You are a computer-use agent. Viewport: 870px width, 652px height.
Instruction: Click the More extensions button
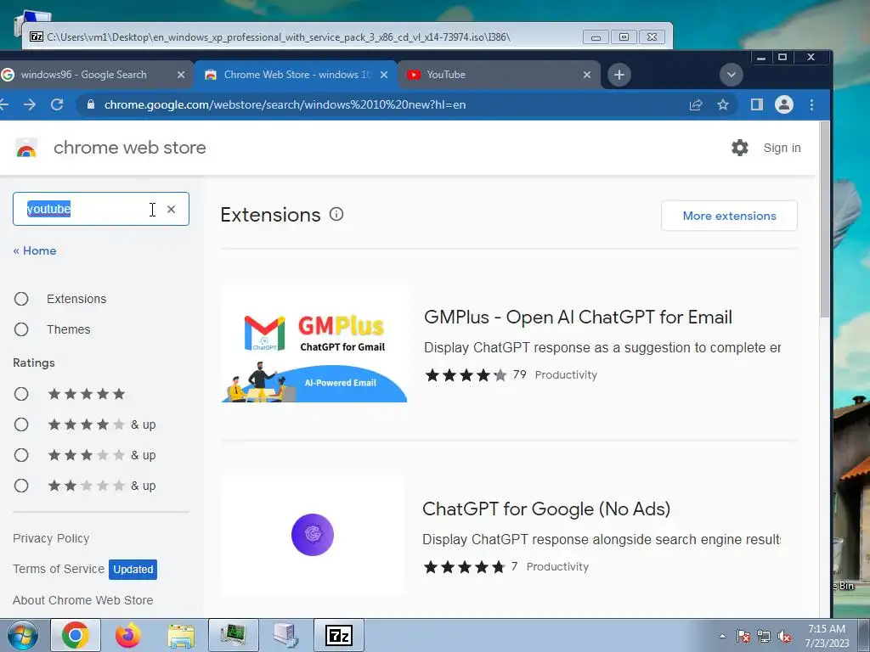tap(729, 216)
